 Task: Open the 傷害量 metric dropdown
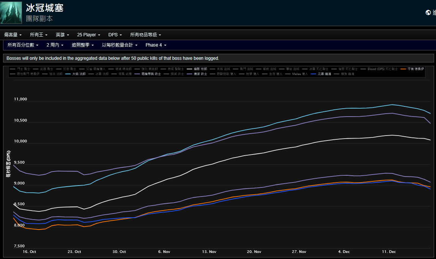coord(13,35)
